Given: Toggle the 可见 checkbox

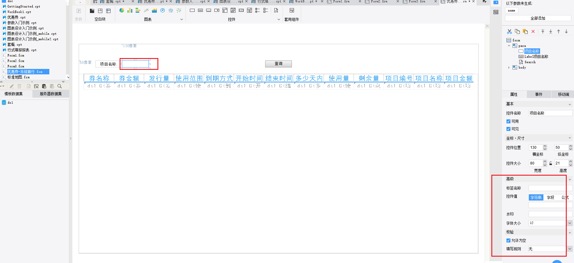Looking at the screenshot, I should pyautogui.click(x=509, y=129).
